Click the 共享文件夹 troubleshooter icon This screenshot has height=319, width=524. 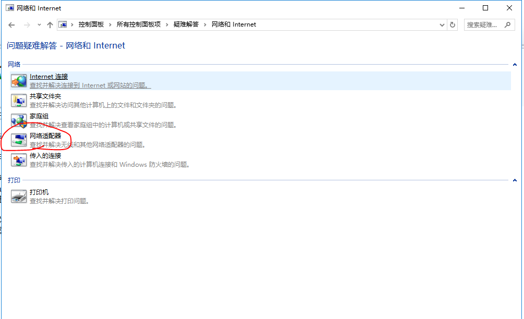19,100
